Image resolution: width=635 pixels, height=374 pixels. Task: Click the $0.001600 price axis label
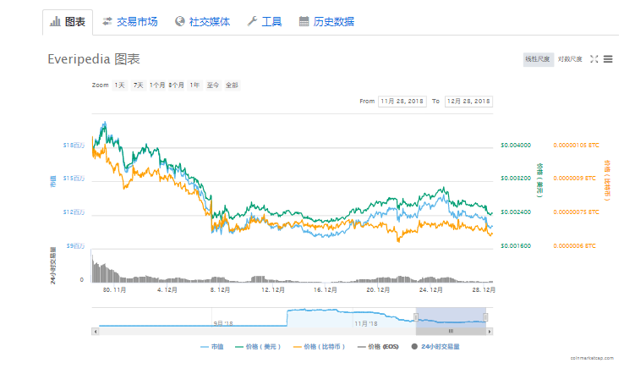[x=516, y=246]
